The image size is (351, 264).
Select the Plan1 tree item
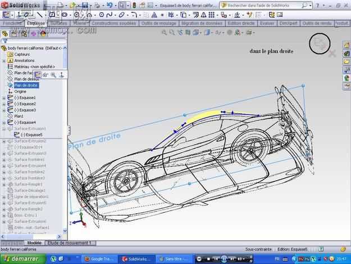pos(19,116)
